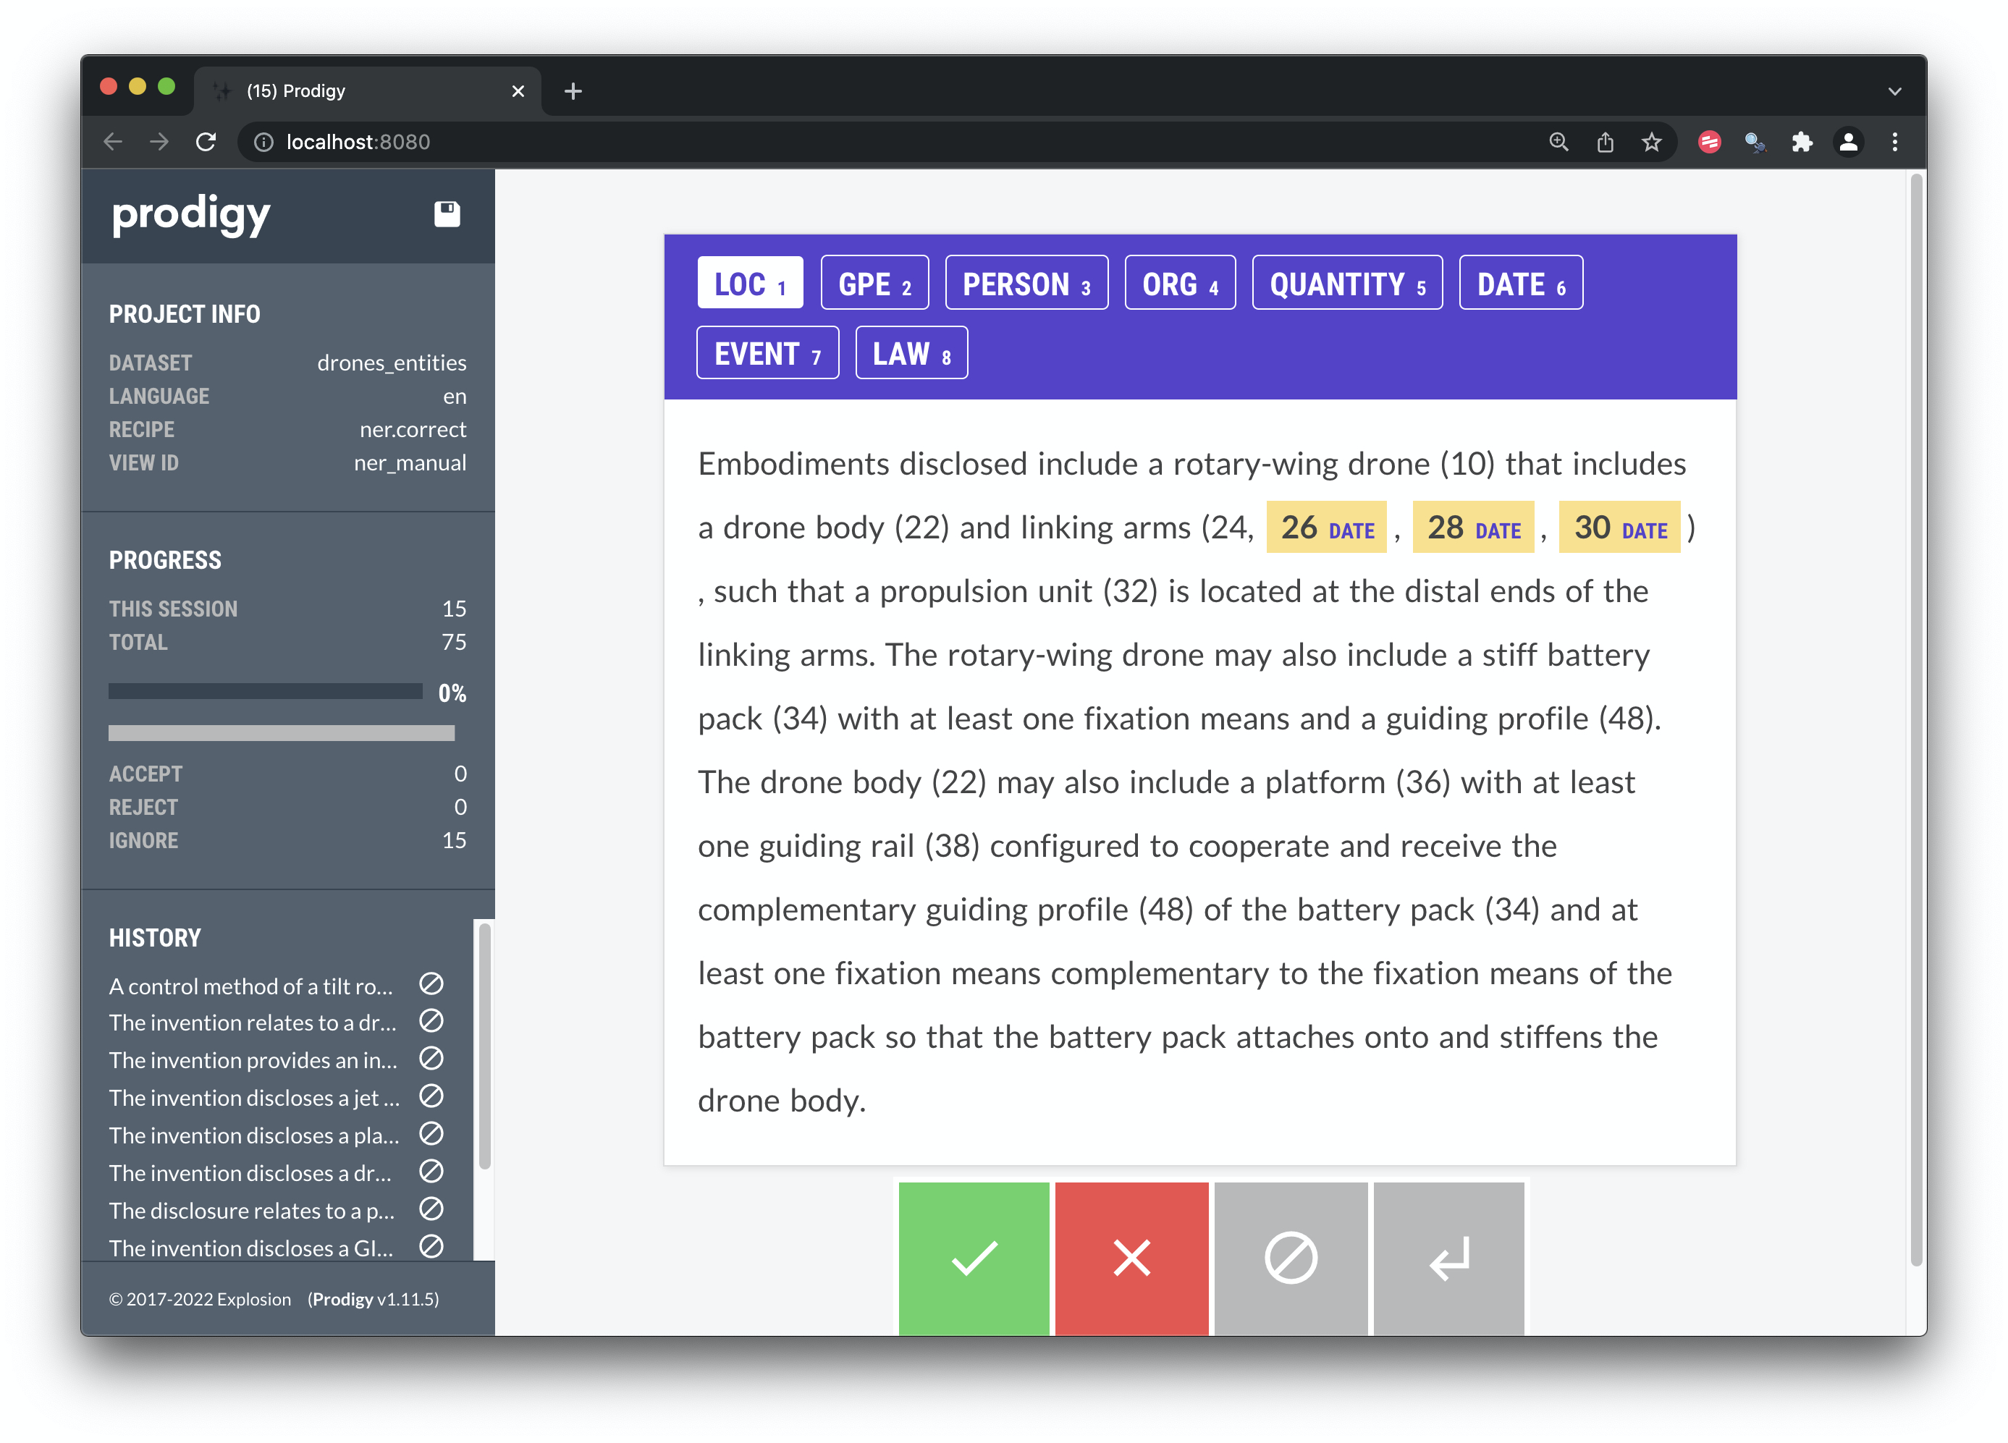Open history entry 'The disclosure relates to a p...'
The image size is (2008, 1443).
pyautogui.click(x=251, y=1210)
